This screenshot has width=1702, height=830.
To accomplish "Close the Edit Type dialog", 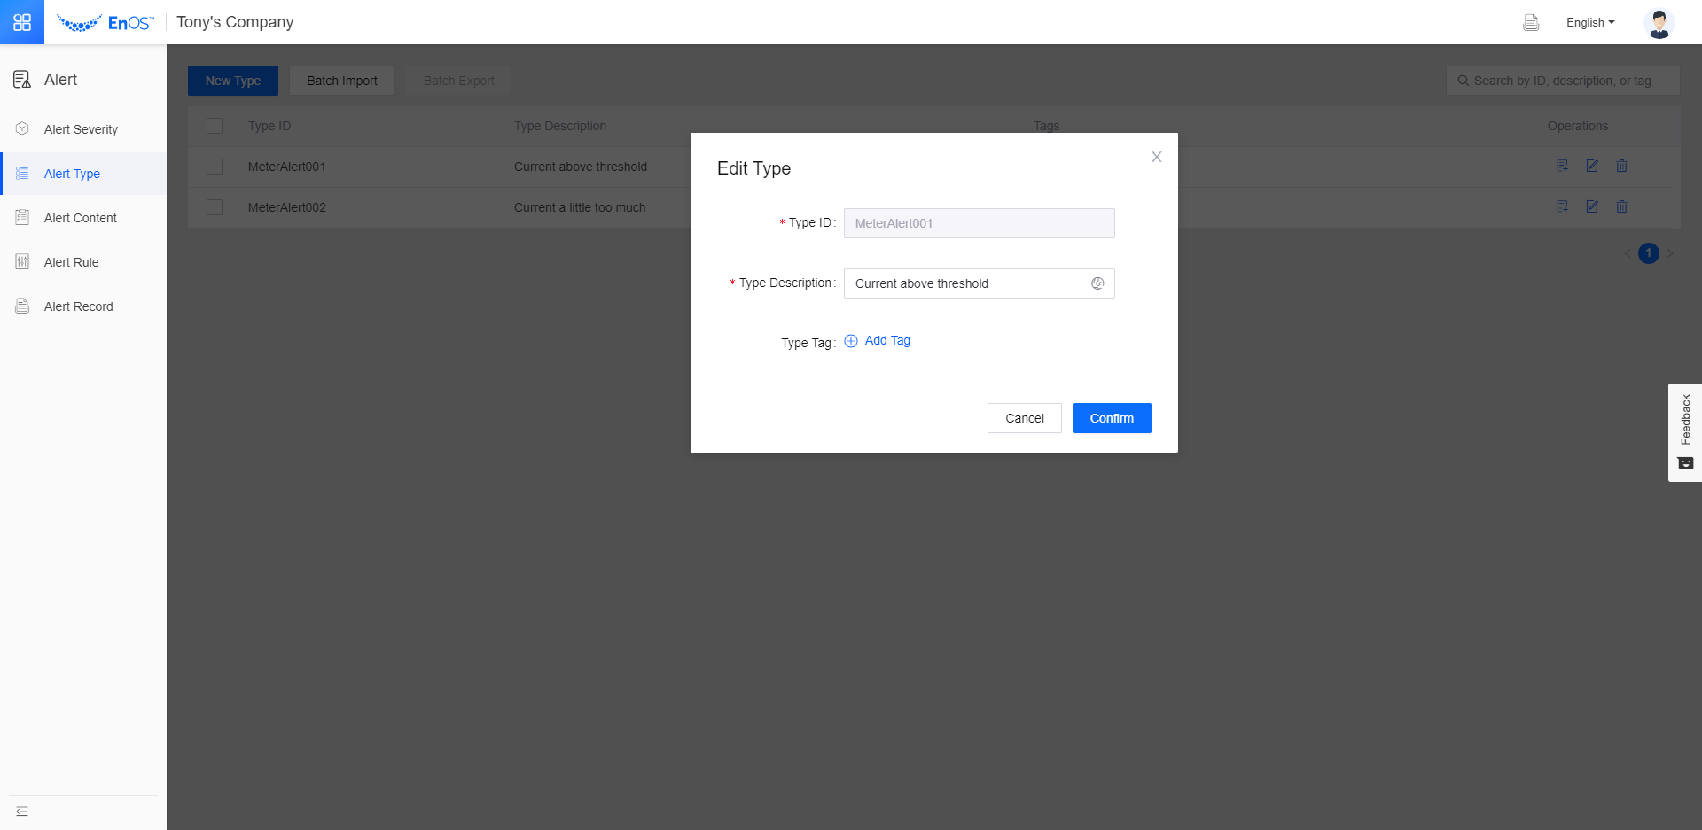I will coord(1156,157).
